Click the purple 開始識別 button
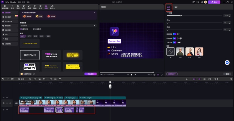This screenshot has width=234, height=121. [x=90, y=74]
